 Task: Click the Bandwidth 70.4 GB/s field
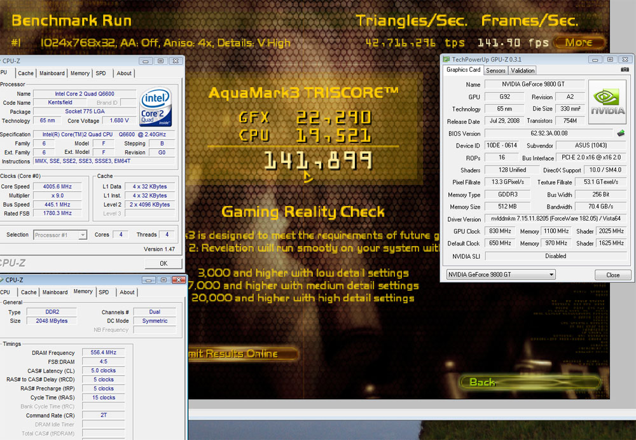601,207
